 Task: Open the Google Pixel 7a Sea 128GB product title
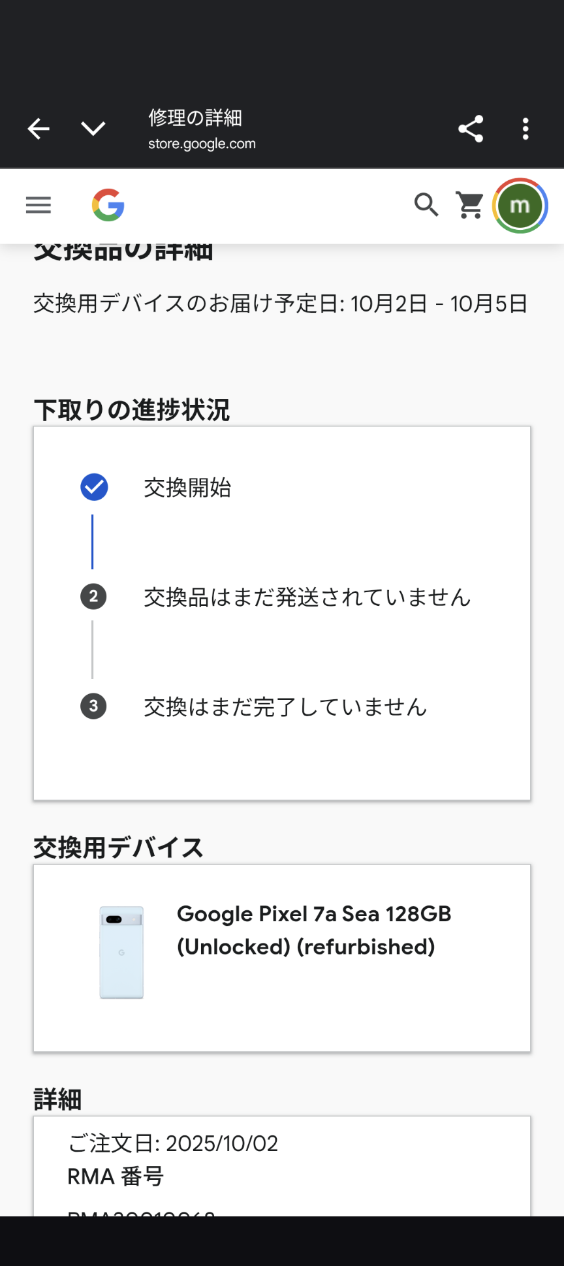click(314, 930)
